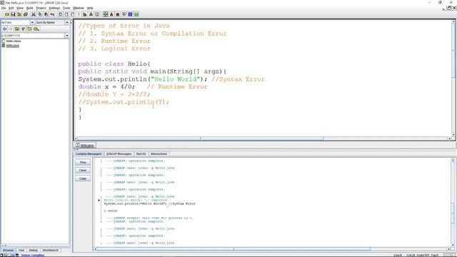Click the 'double x = 4/0;' code line

[x=106, y=87]
